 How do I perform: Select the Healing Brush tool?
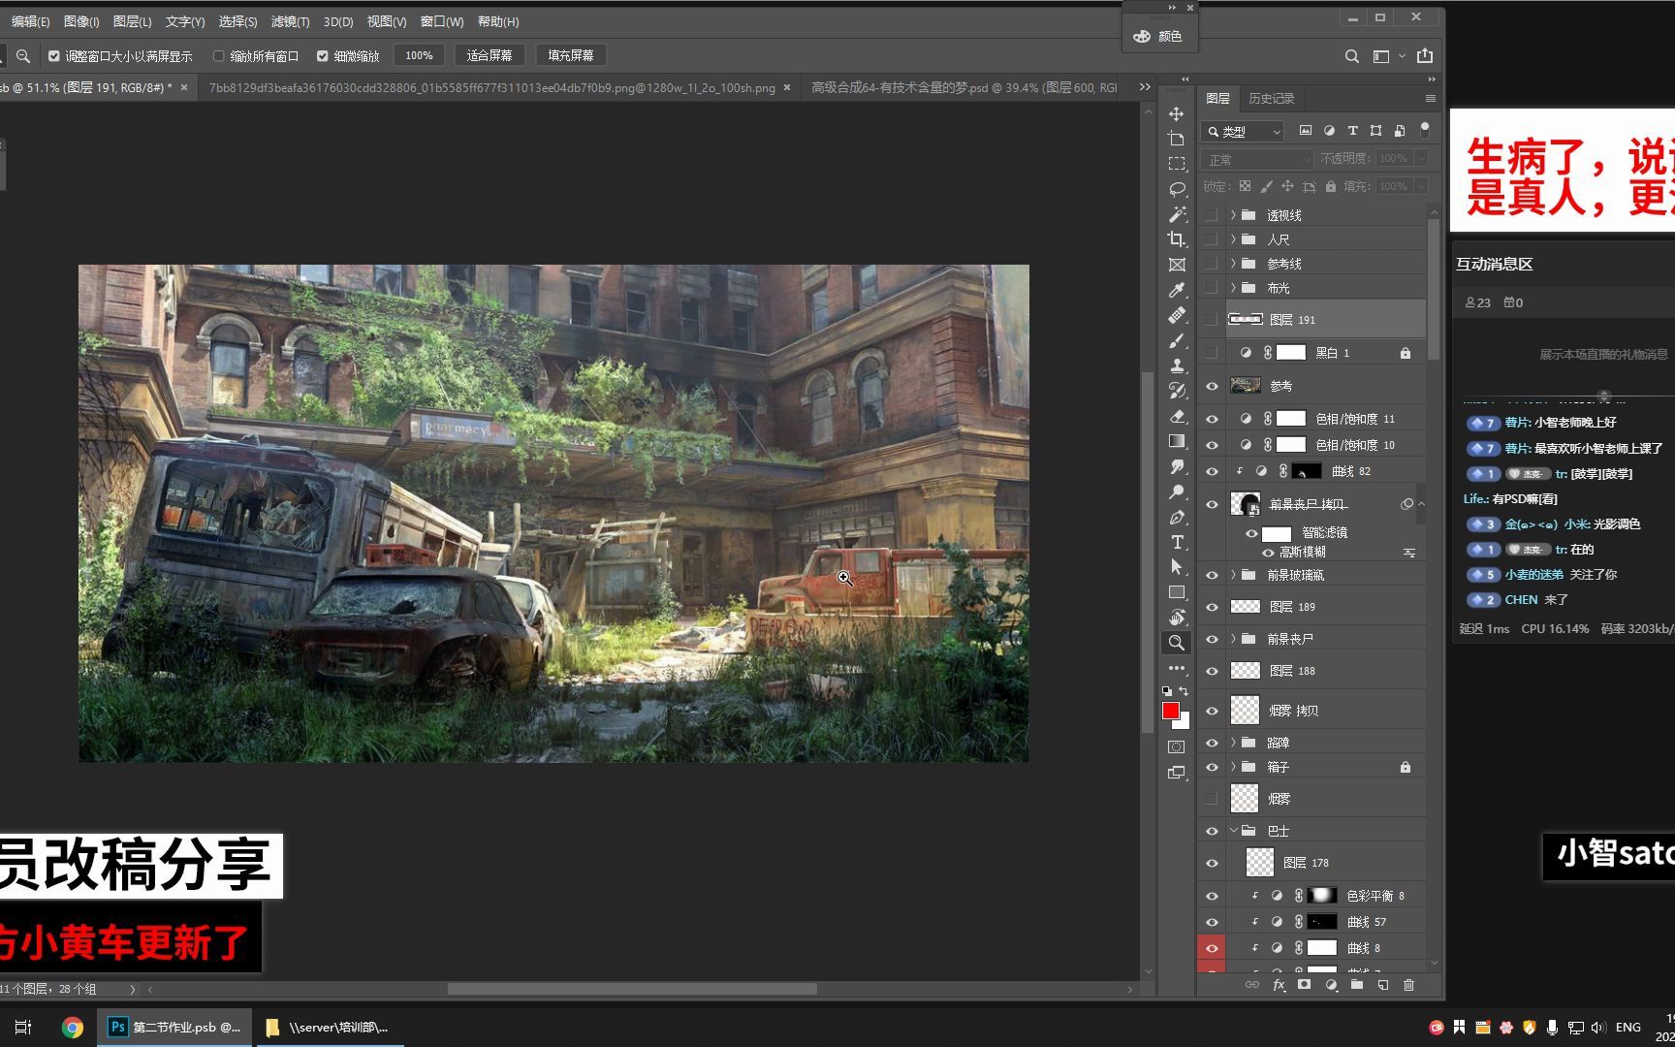(1177, 315)
